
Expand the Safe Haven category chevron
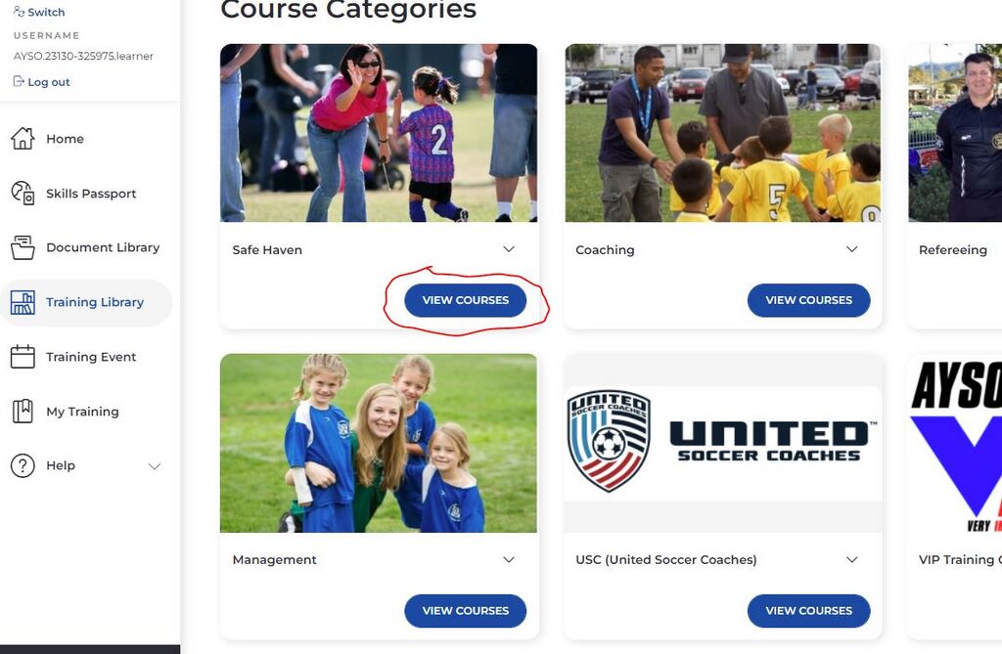point(509,249)
